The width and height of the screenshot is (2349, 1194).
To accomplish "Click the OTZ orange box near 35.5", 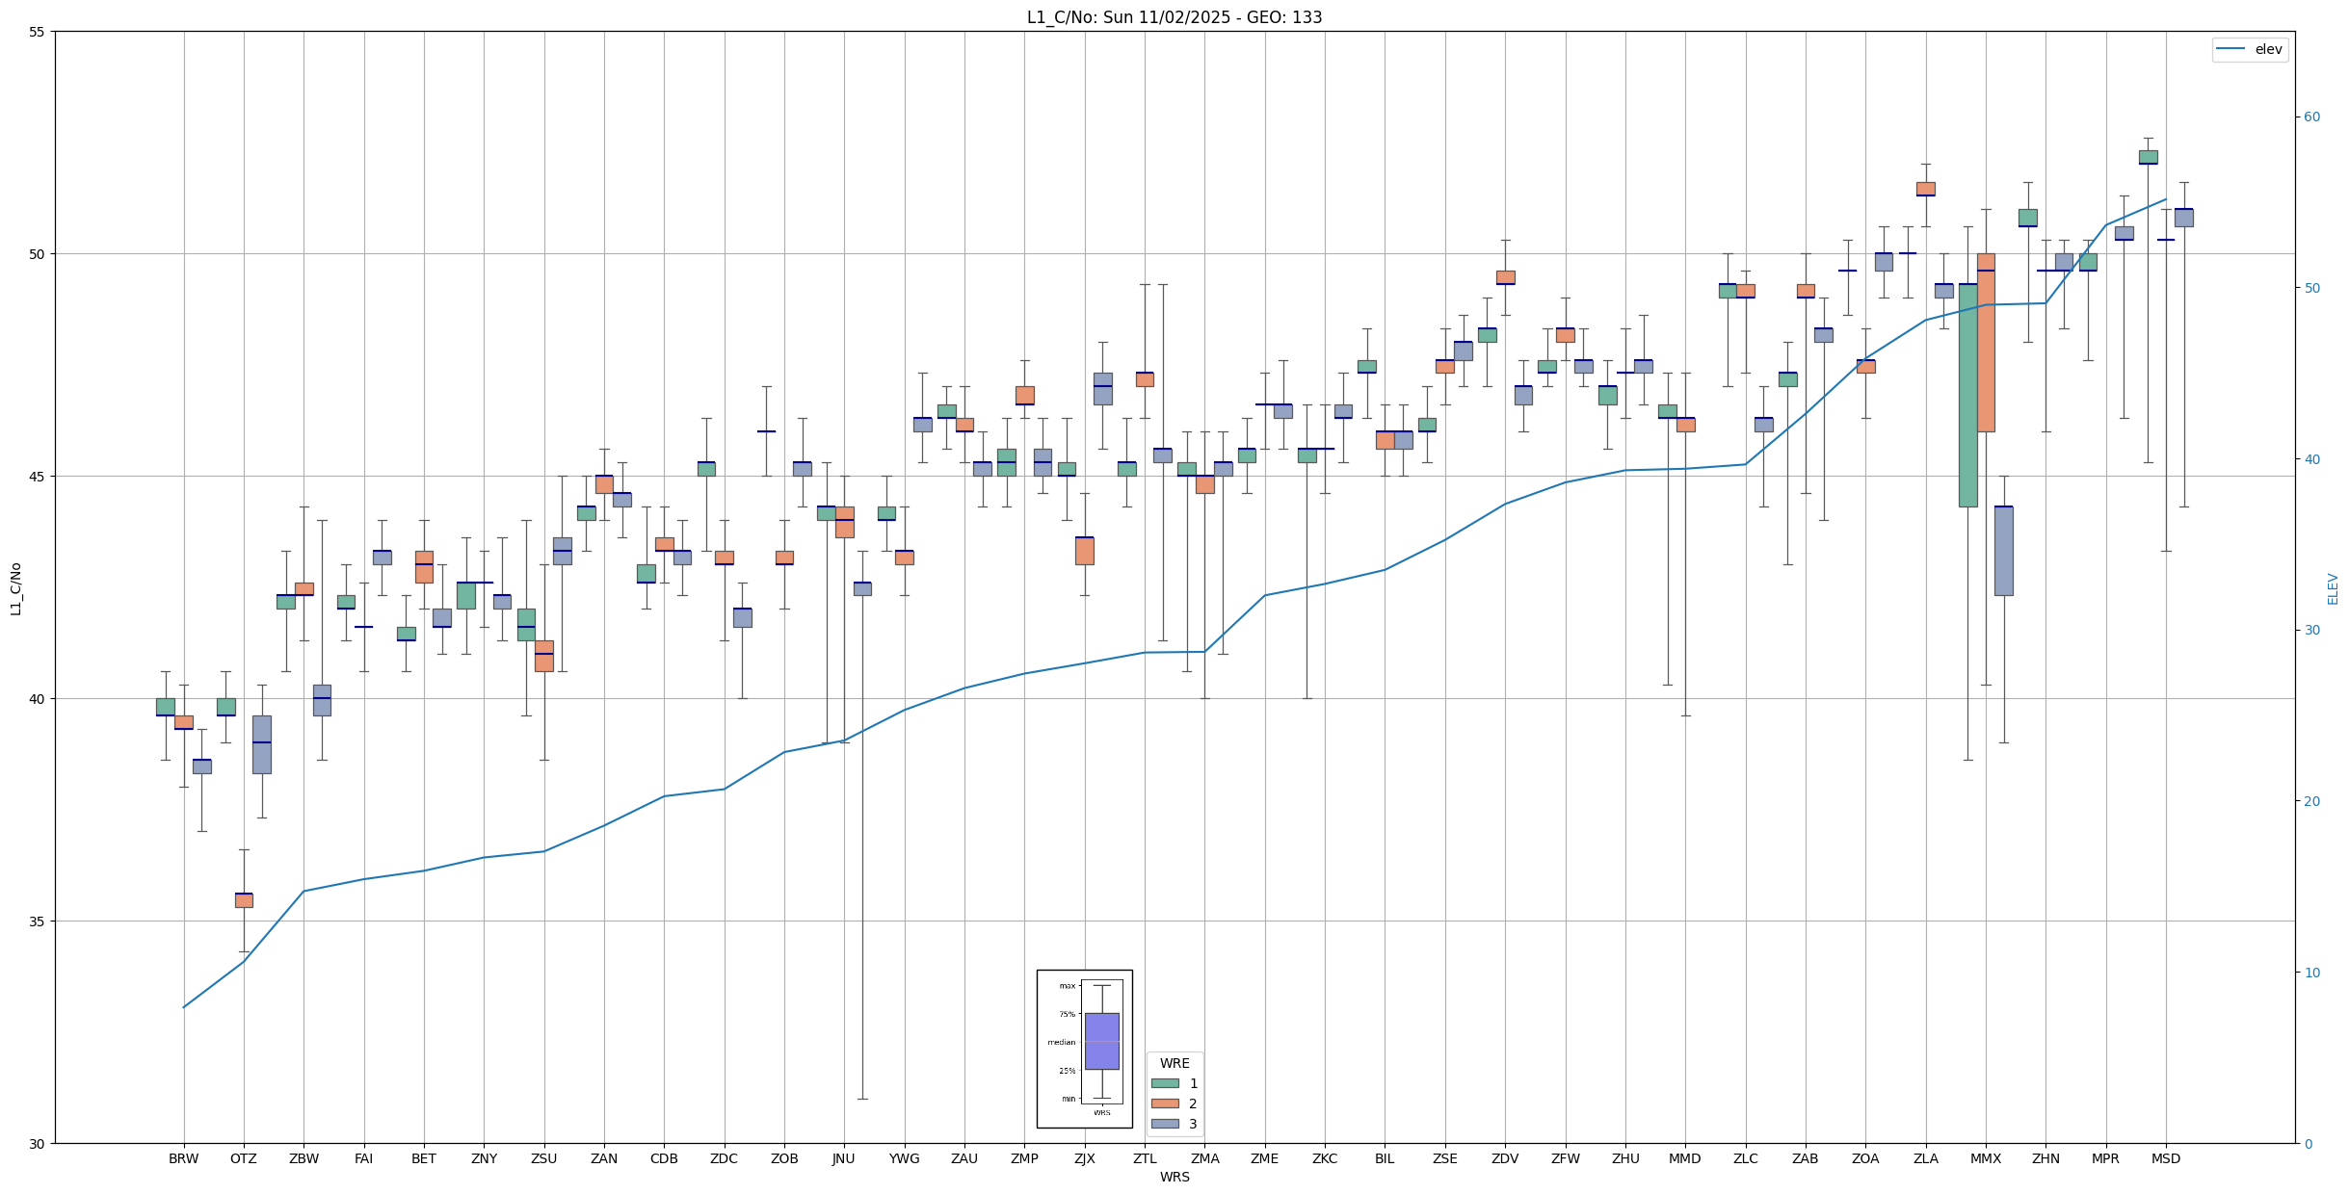I will [x=244, y=900].
